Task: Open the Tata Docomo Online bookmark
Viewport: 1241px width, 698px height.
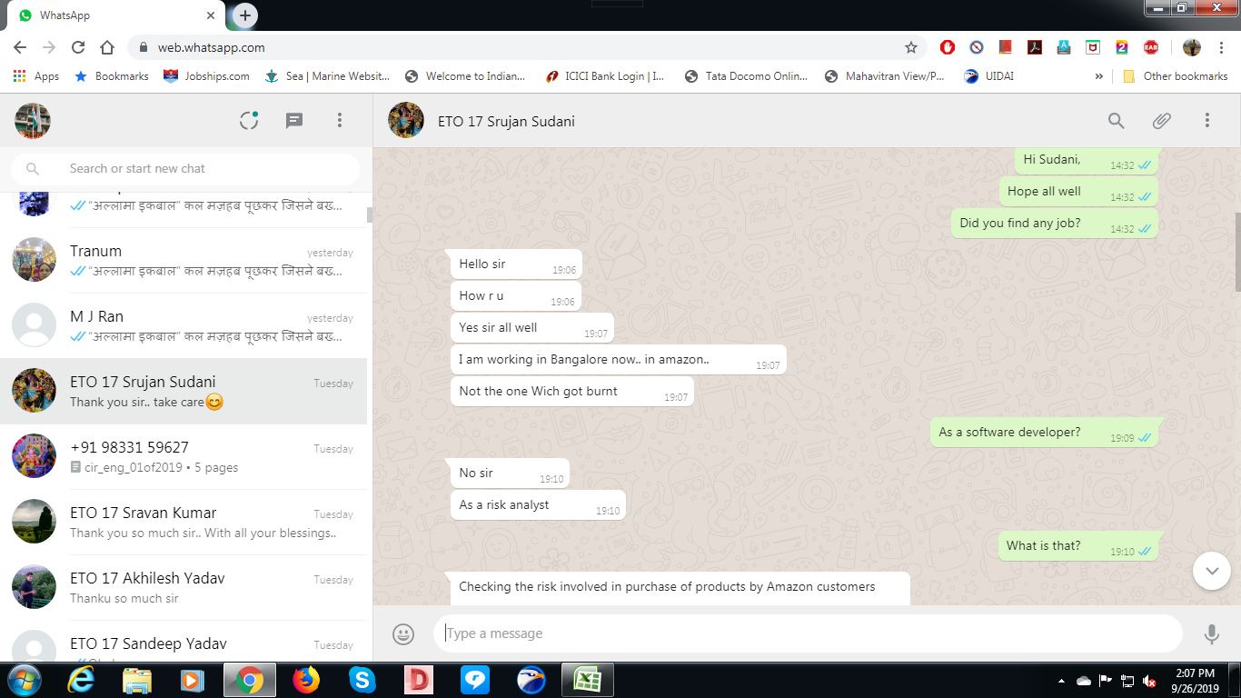Action: 747,76
